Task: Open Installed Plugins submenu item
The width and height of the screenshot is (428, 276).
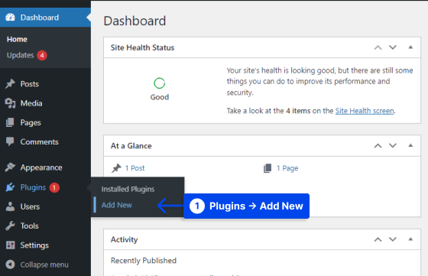Action: (128, 189)
